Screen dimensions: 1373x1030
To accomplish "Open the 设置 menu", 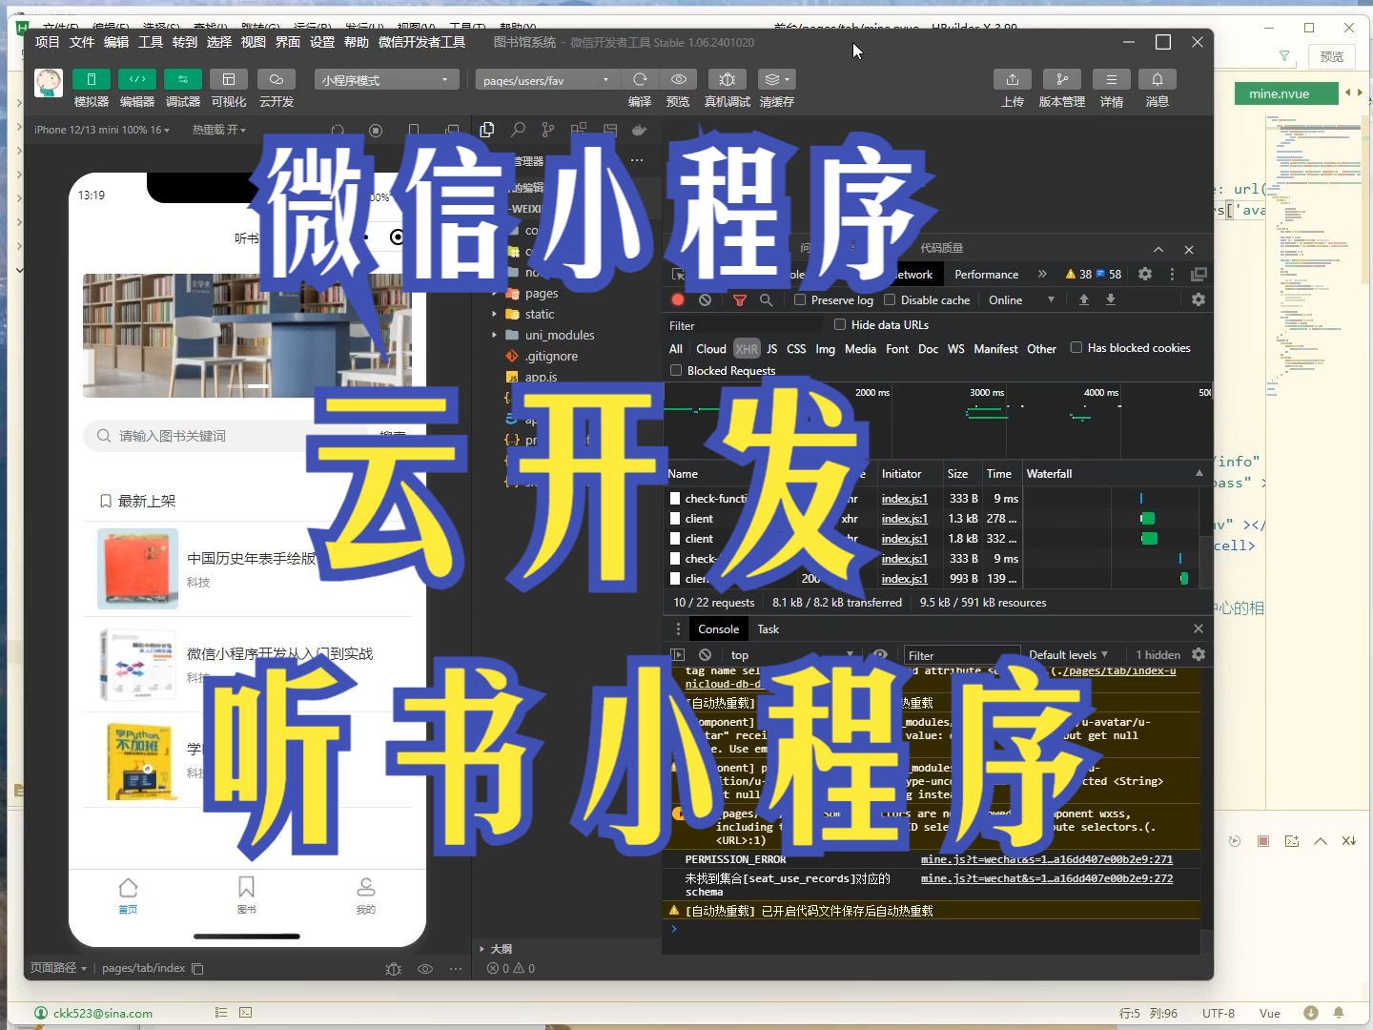I will pos(322,42).
